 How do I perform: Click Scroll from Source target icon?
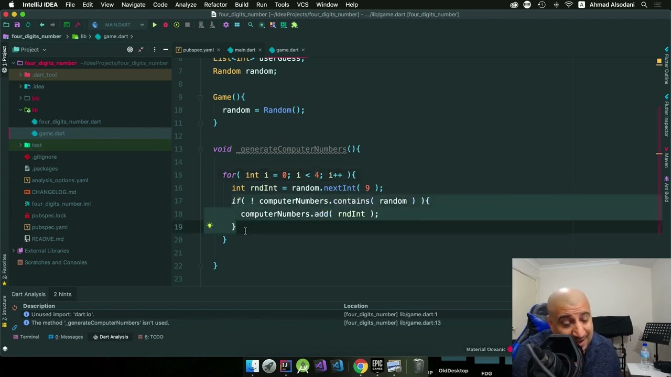point(130,50)
